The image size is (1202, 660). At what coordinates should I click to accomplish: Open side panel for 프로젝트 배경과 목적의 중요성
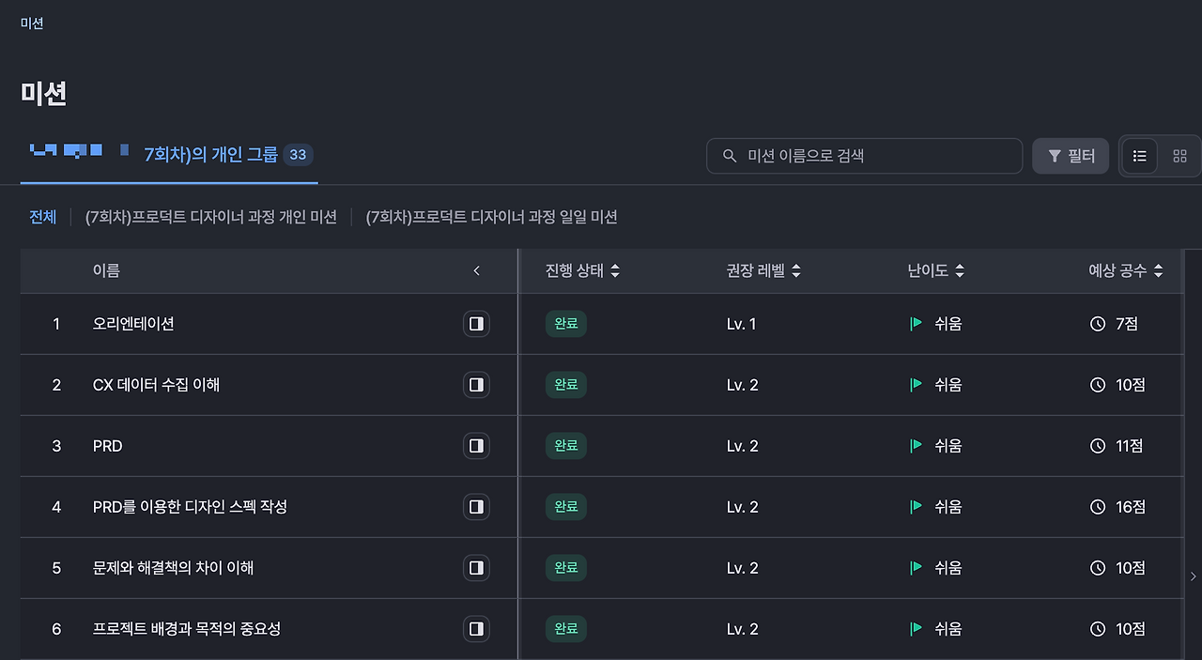coord(476,629)
